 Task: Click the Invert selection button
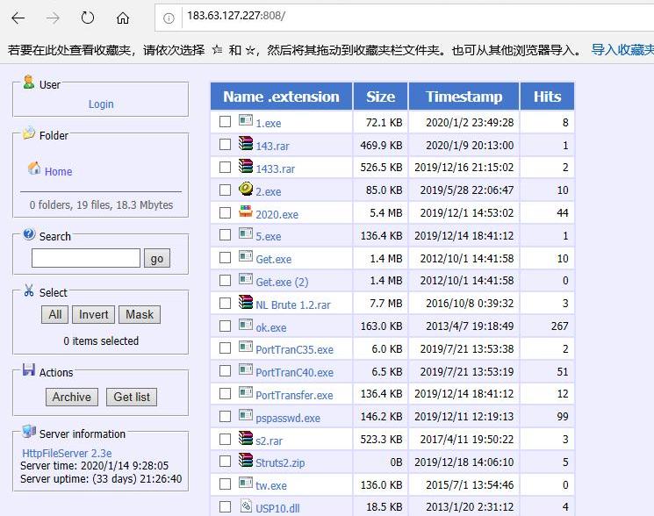94,314
